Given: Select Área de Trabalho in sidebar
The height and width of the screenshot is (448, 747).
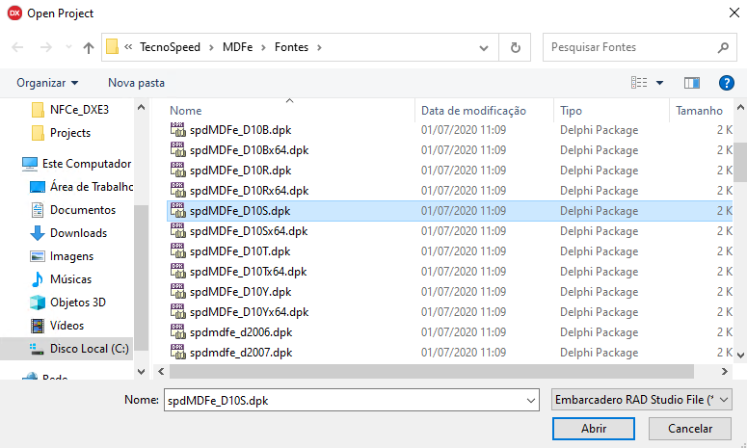Looking at the screenshot, I should pos(81,187).
